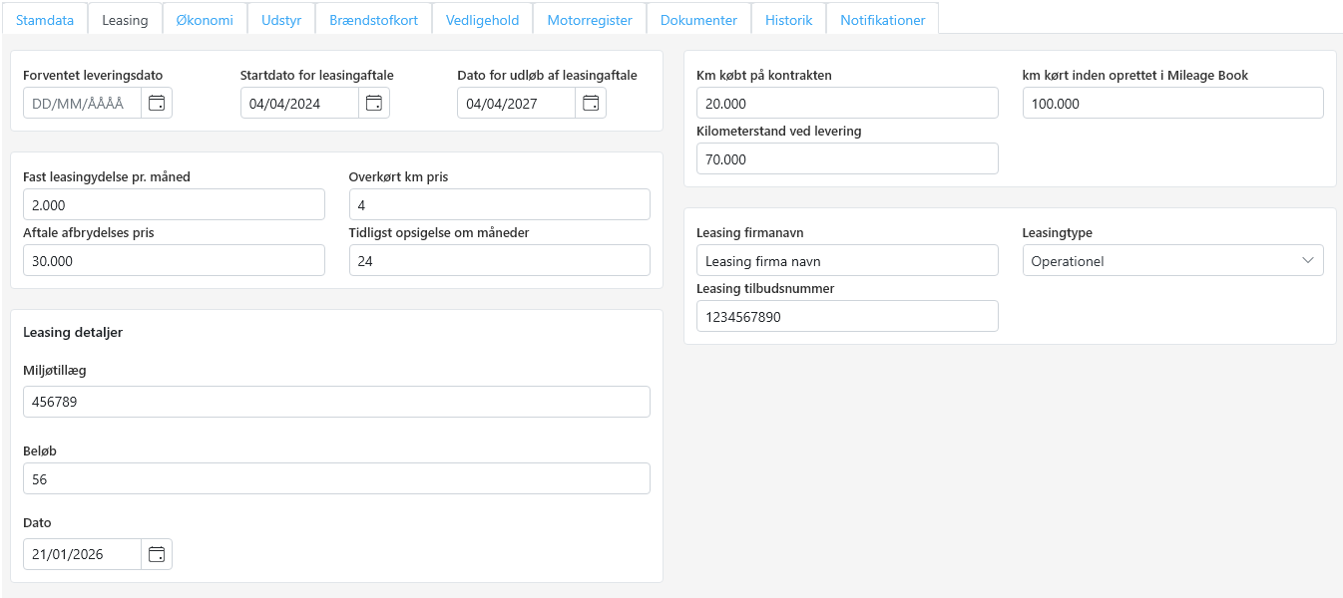1343x598 pixels.
Task: Click the Leasing detaljer heading
Action: pyautogui.click(x=73, y=332)
